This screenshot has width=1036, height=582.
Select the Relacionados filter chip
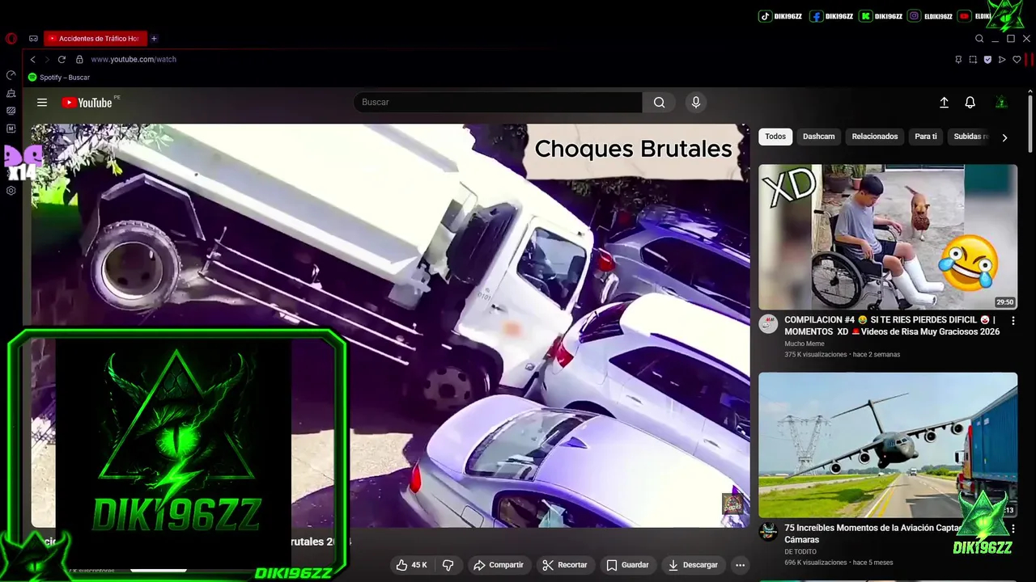875,137
